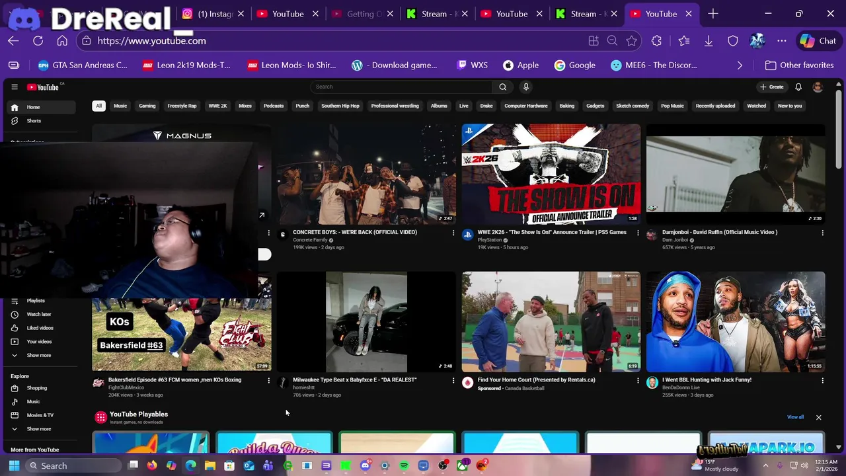Switch to the Instagram browser tab
Screen dimensions: 846x476
pos(213,14)
